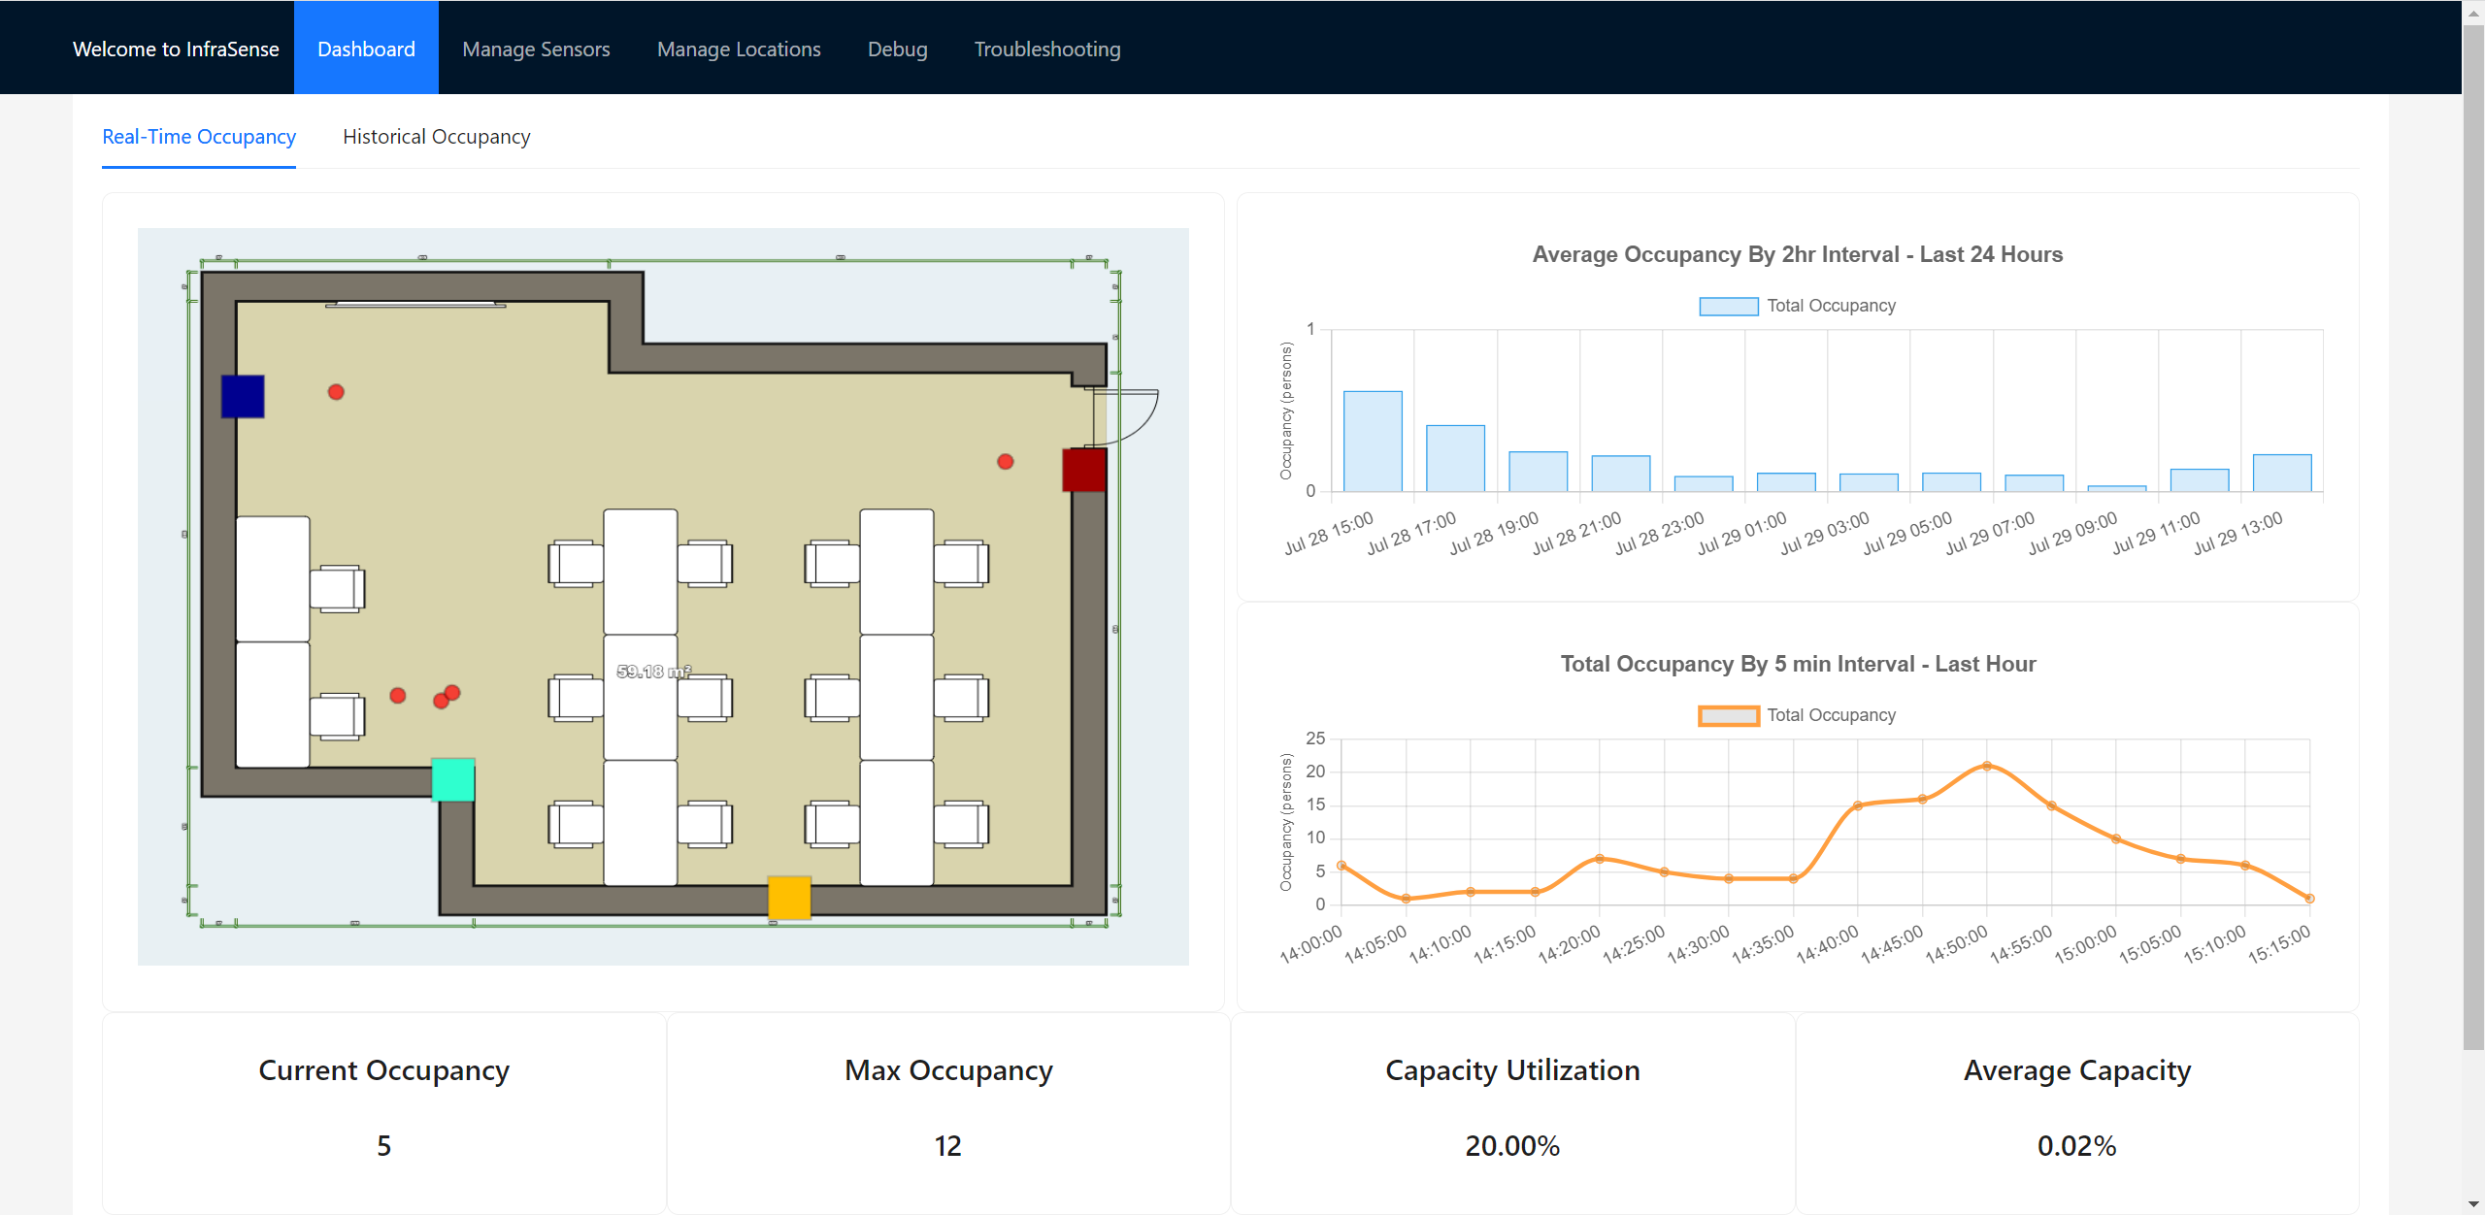Screen dimensions: 2485x1215
Task: Click the Average Capacity 0.02% value
Action: [x=2077, y=1146]
